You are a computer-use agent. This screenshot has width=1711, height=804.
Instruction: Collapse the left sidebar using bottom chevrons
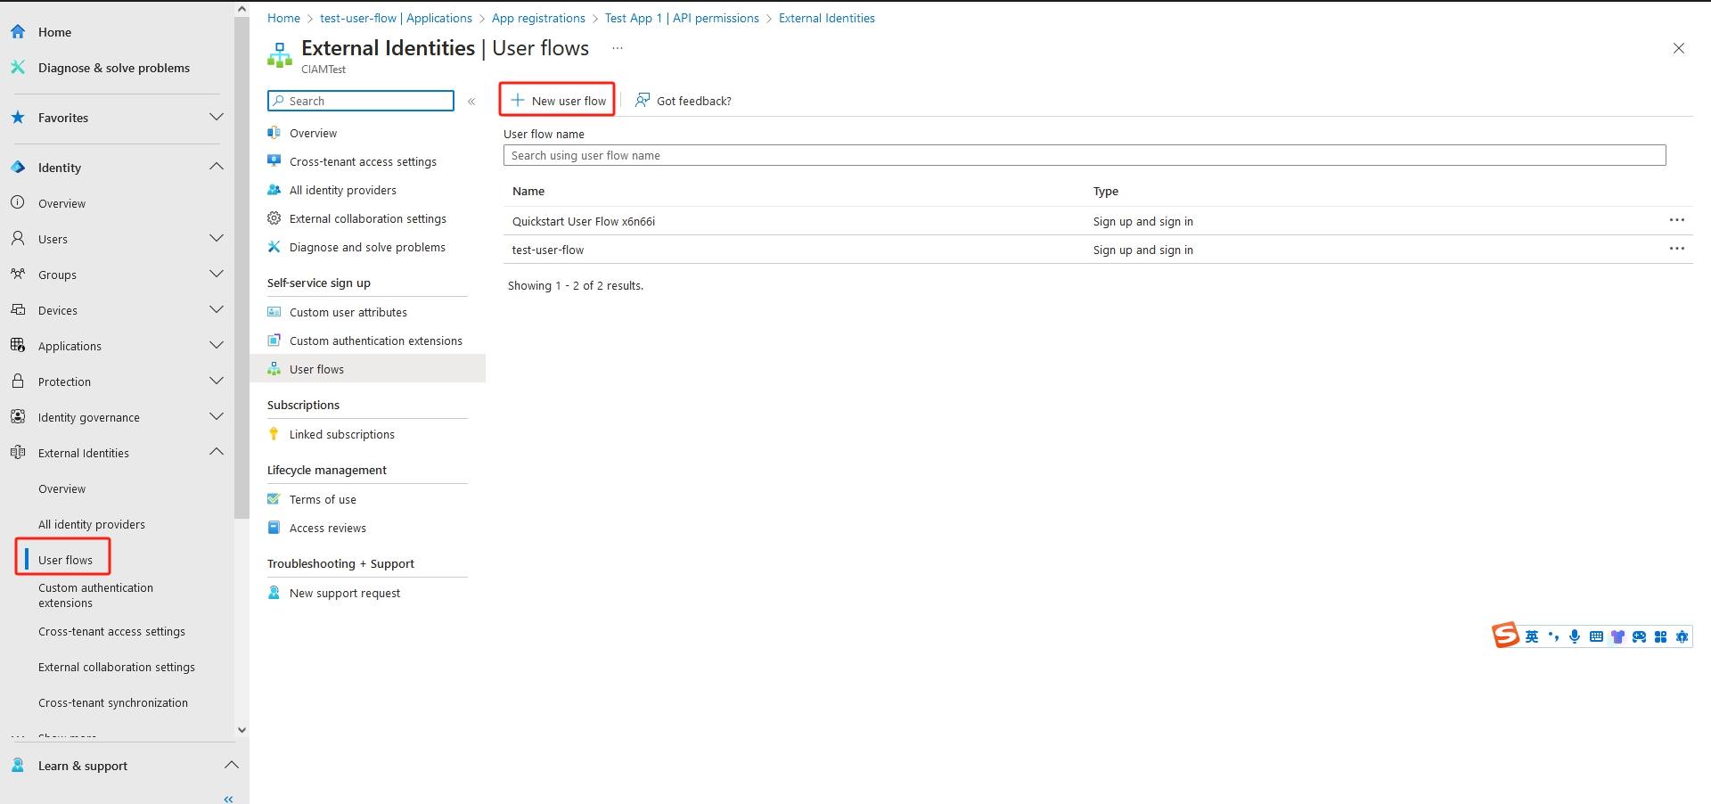228,799
